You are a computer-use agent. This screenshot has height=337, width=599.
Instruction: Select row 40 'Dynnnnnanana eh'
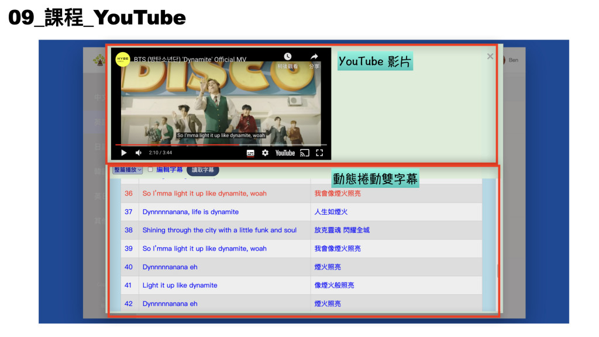(170, 267)
